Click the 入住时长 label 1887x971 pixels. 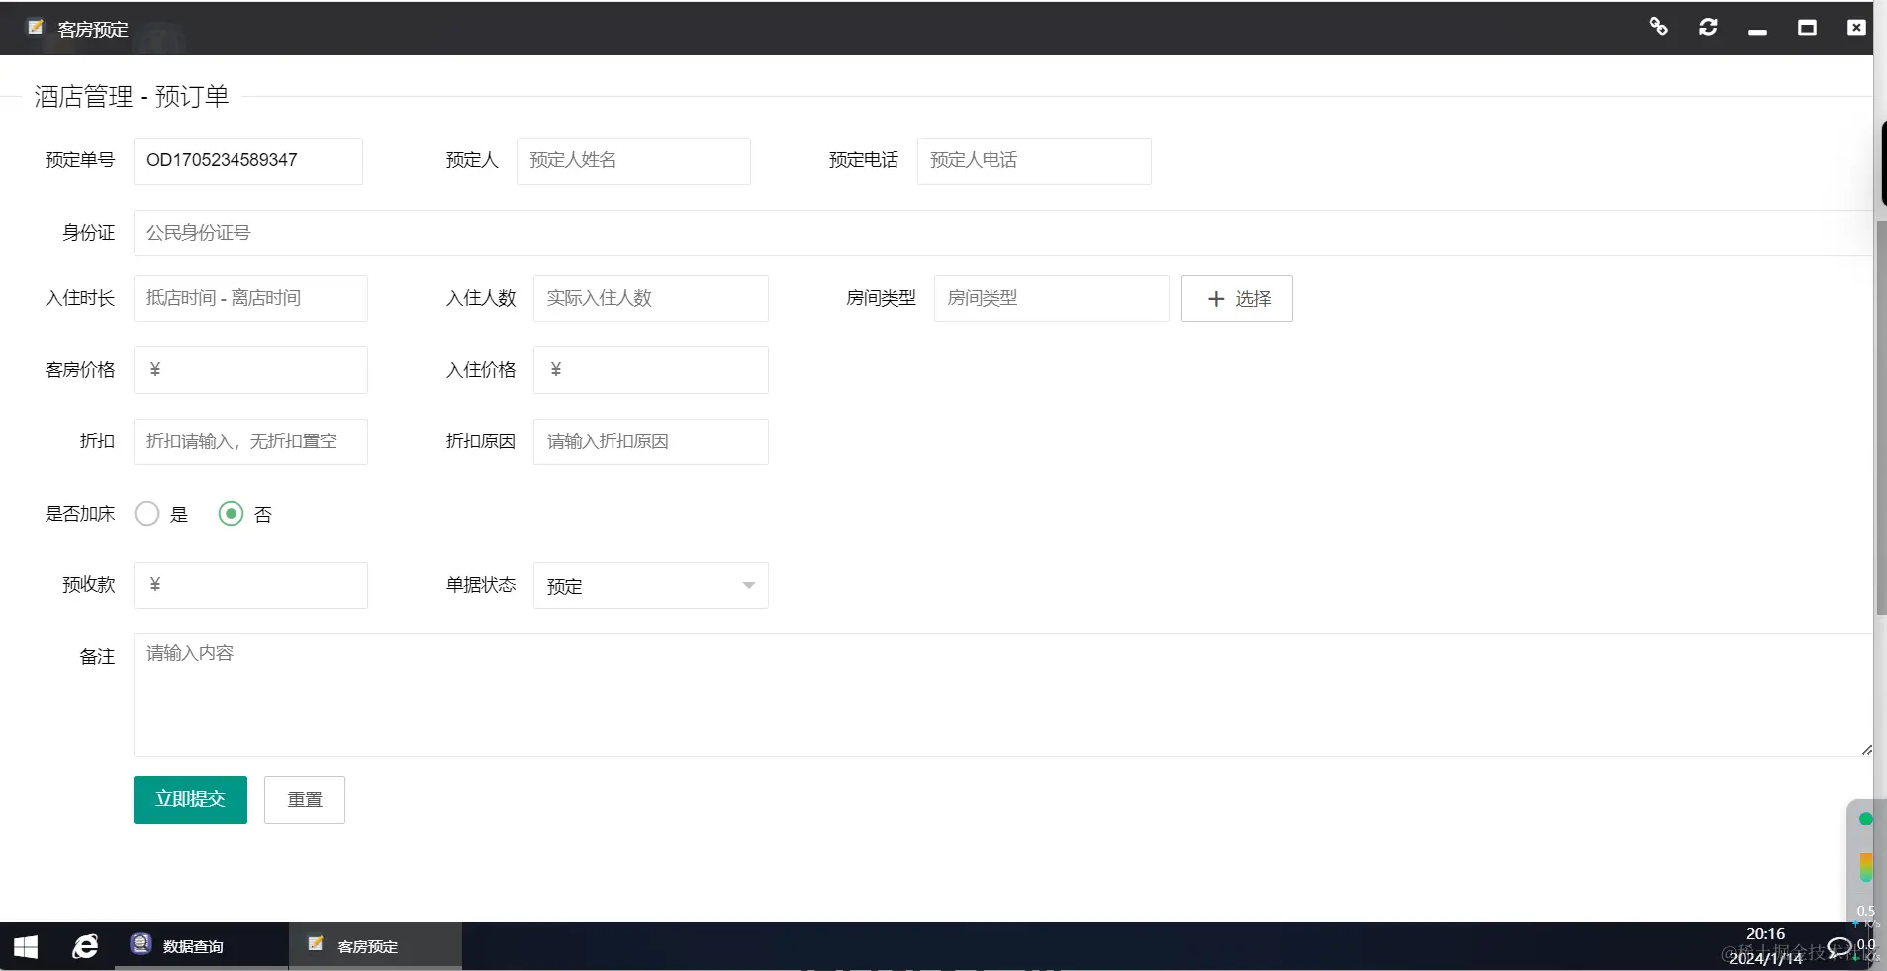[80, 298]
